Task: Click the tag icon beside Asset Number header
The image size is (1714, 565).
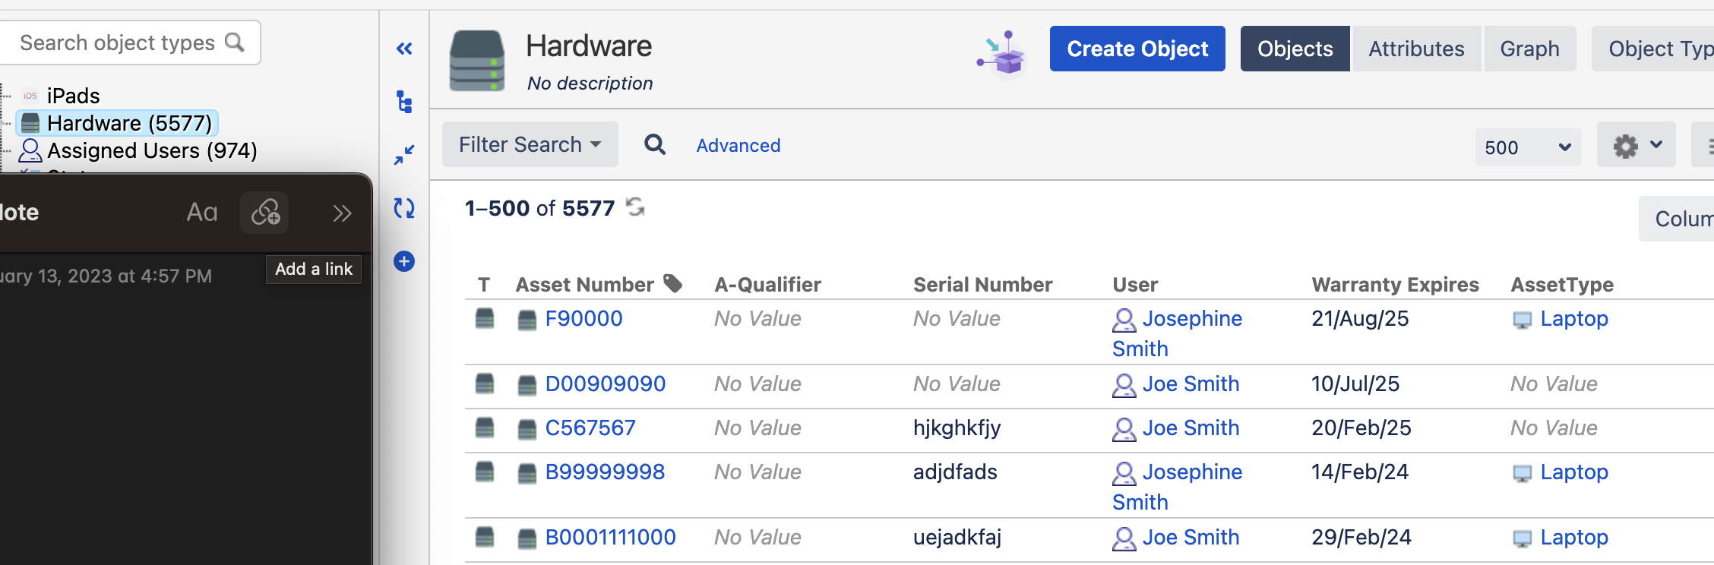Action: click(x=672, y=283)
